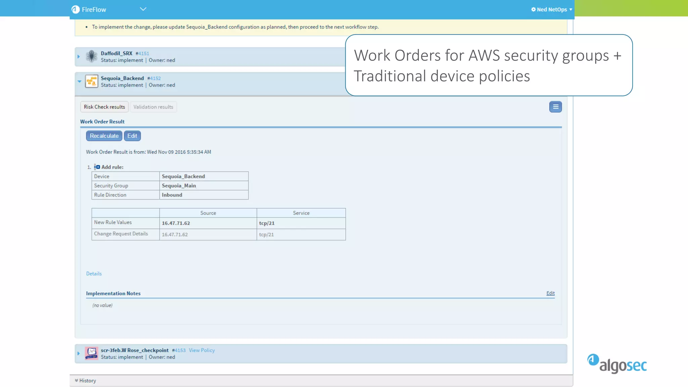Click the Daffodil_SRX device icon

tap(91, 56)
